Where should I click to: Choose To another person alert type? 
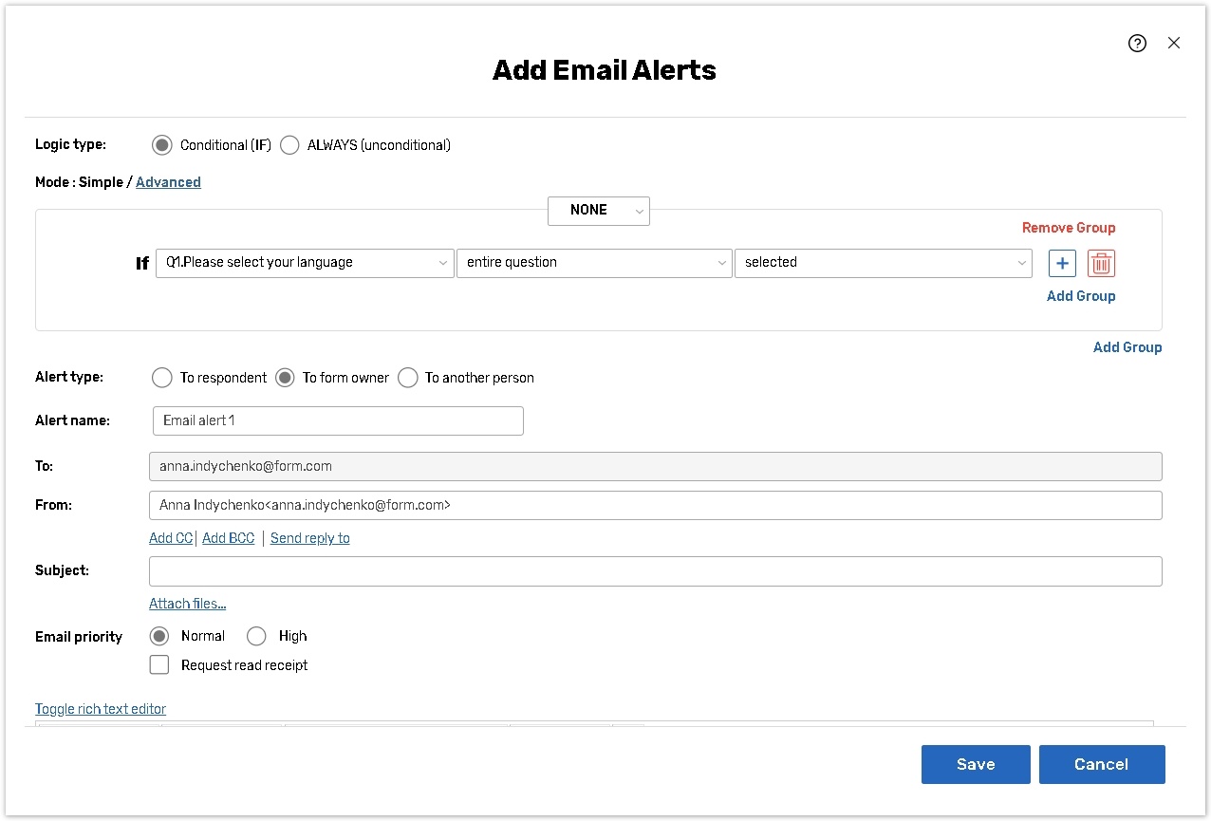[x=408, y=378]
